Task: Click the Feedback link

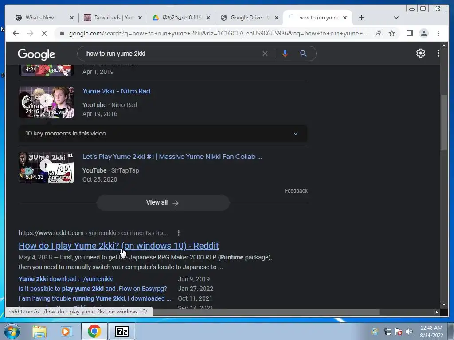Action: point(296,191)
